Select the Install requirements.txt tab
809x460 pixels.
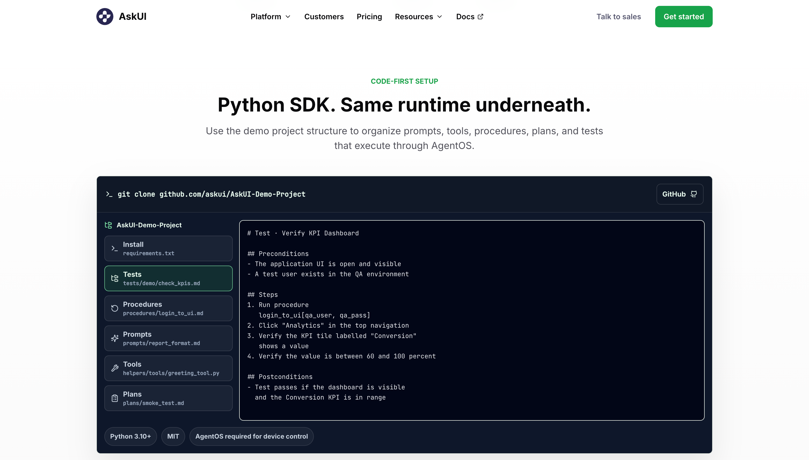[x=169, y=248]
